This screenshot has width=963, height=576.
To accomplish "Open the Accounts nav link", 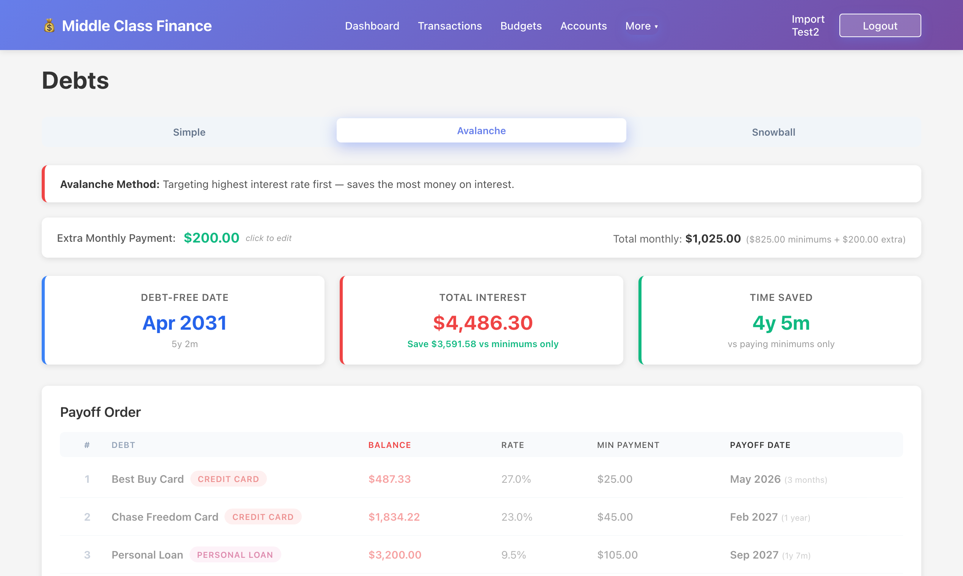I will pos(583,26).
